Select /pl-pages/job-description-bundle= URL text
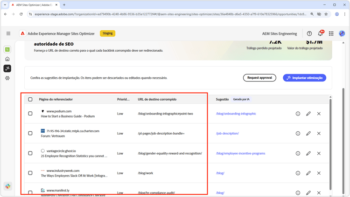Image resolution: width=350 pixels, height=197 pixels. pos(161,133)
